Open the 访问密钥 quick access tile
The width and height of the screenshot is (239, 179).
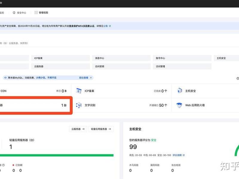[x=121, y=66]
